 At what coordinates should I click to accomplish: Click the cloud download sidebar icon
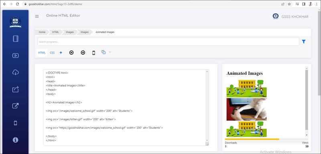16,72
